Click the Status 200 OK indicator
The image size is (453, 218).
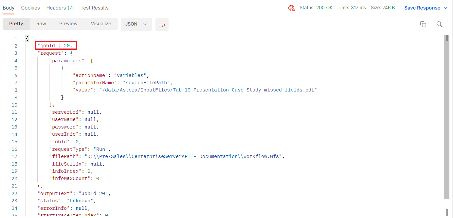tap(316, 8)
